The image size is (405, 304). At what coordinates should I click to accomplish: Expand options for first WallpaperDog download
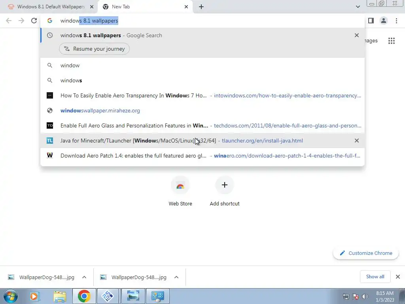pyautogui.click(x=84, y=277)
